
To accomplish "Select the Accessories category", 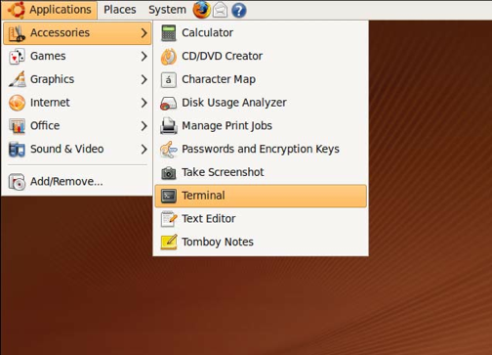I will tap(77, 33).
